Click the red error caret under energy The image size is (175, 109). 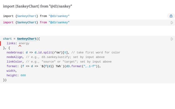pyautogui.click(x=20, y=46)
